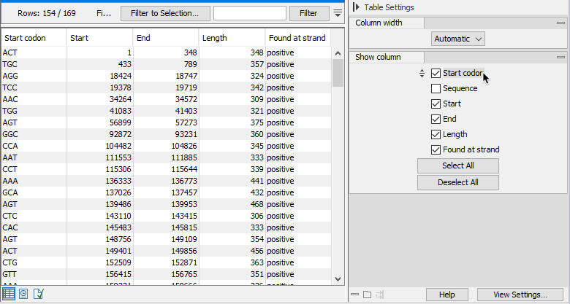Click the advanced filter options icon

[338, 13]
